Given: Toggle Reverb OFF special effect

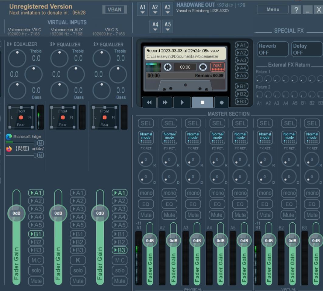Looking at the screenshot, I should [272, 49].
